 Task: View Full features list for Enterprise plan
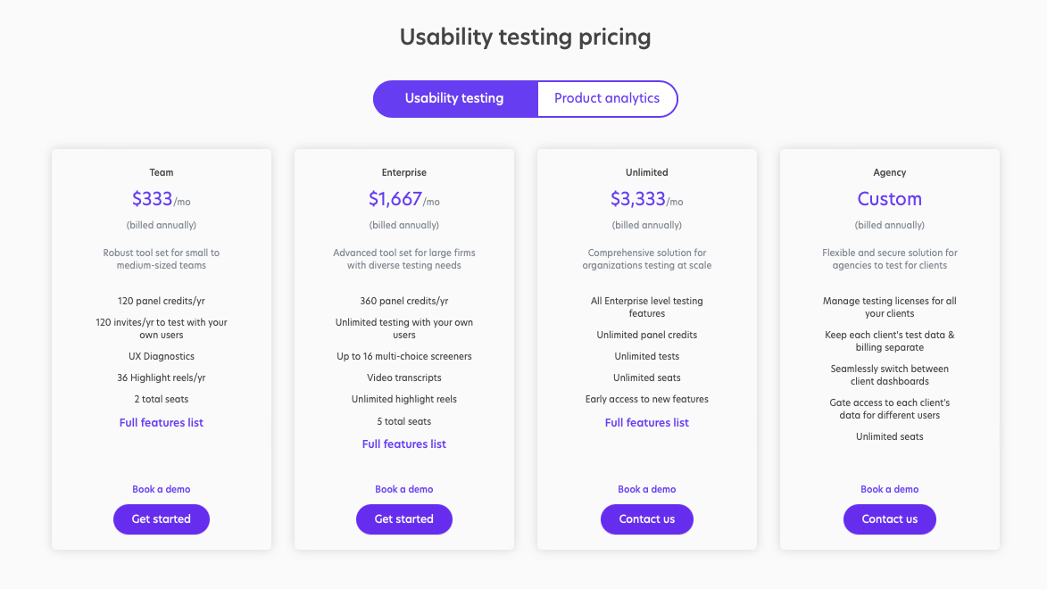pyautogui.click(x=404, y=444)
